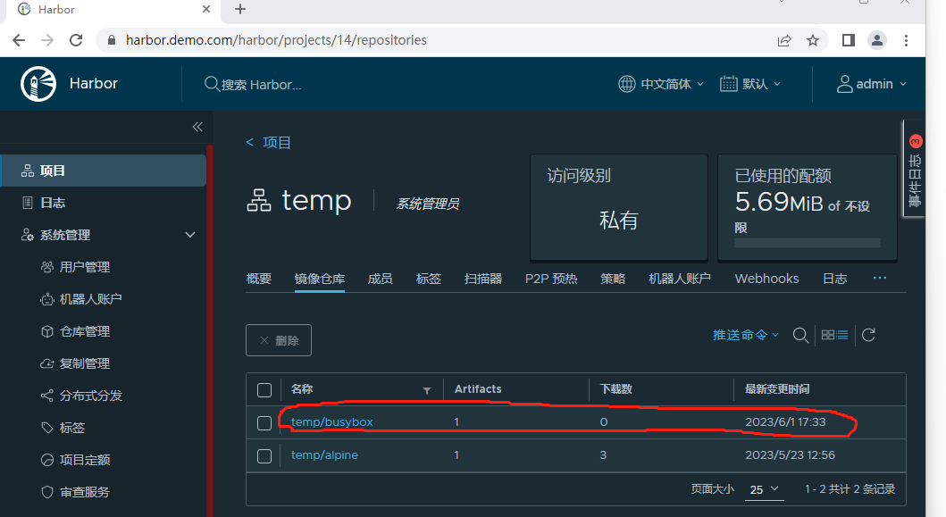Screen dimensions: 946x517
Task: Sort by the 下载数 column header
Action: pyautogui.click(x=616, y=389)
